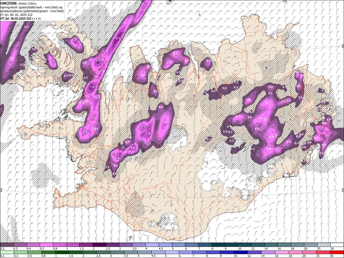This screenshot has height=258, width=344.
Task: Pick bottom-row pink swatch between 18 and 20
Action: (295, 252)
